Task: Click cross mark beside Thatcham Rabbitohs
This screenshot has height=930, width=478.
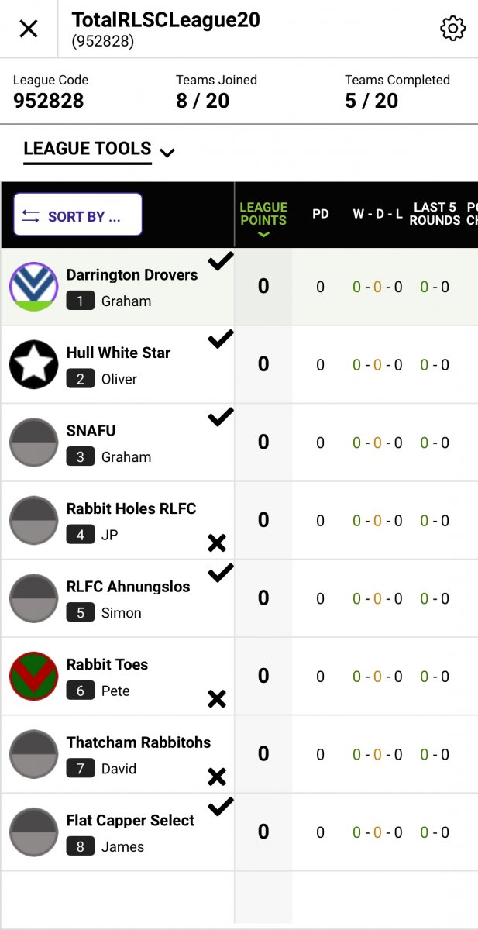Action: click(217, 777)
